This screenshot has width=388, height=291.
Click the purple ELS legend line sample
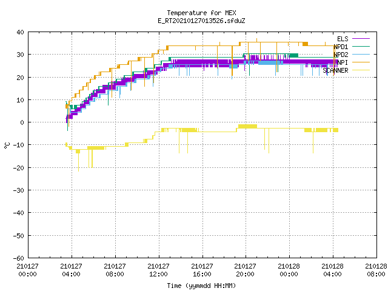pos(361,39)
